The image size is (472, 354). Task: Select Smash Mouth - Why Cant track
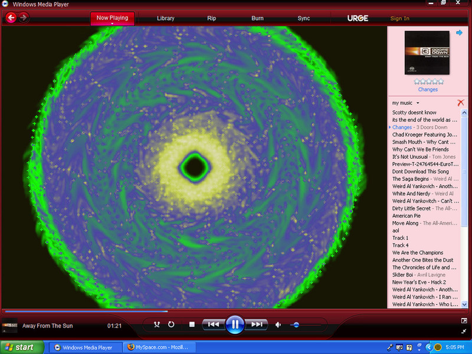[424, 142]
